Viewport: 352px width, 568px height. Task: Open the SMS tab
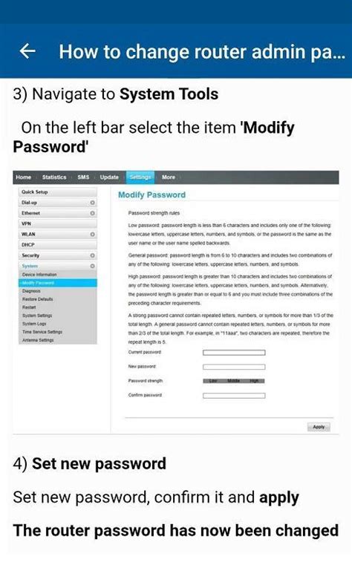coord(83,177)
